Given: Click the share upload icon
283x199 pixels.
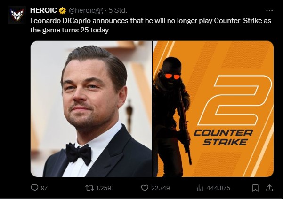Looking at the screenshot, I should coord(269,188).
